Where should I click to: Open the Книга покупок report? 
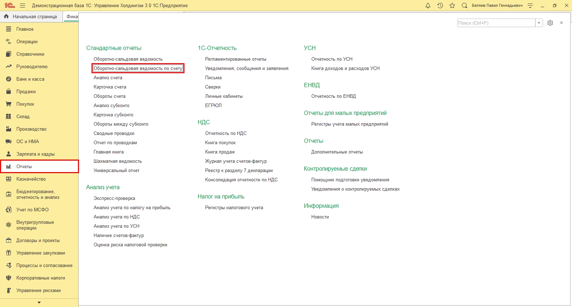click(220, 142)
